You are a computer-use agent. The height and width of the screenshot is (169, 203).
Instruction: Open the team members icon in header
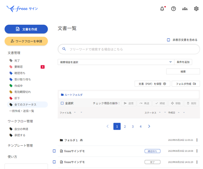pos(185,9)
